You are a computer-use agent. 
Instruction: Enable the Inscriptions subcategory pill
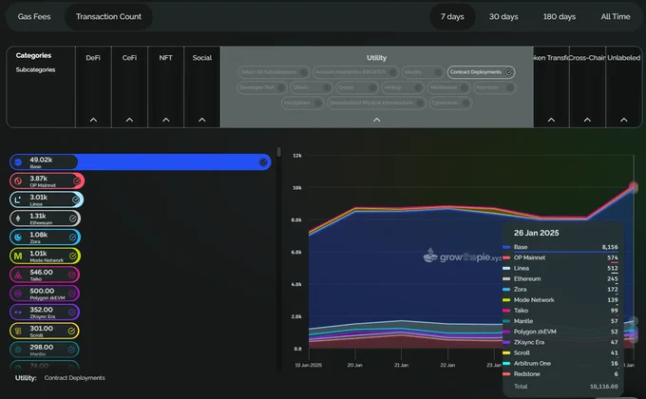[x=303, y=103]
